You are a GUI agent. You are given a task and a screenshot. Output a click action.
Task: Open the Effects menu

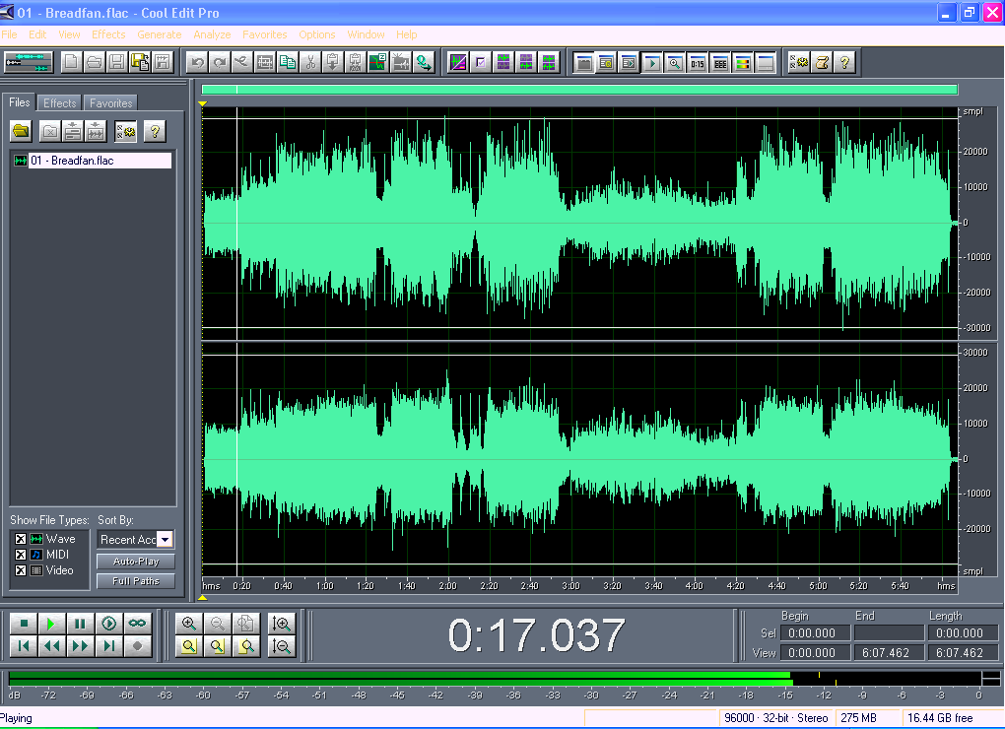(108, 34)
